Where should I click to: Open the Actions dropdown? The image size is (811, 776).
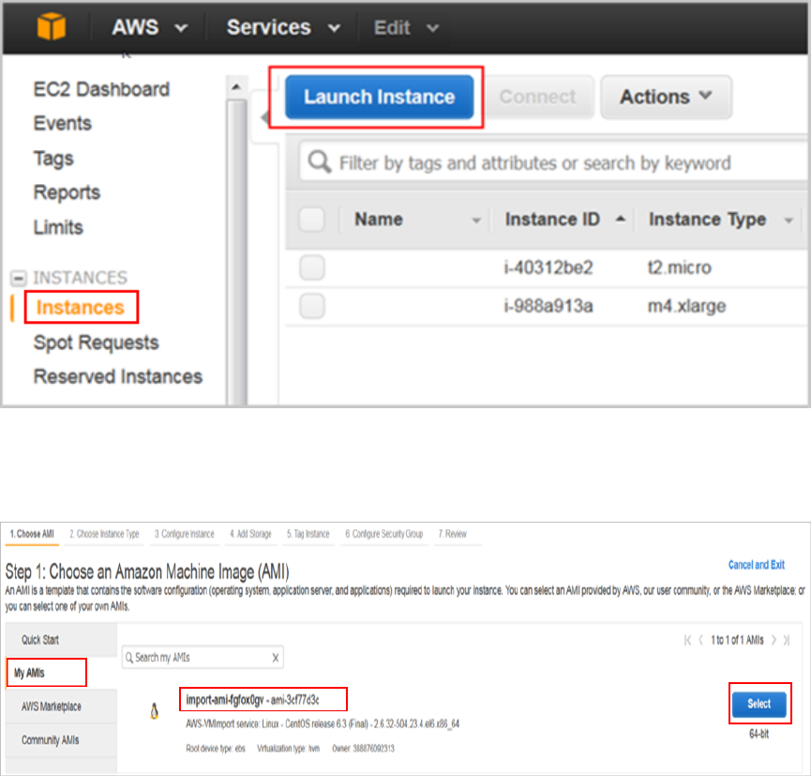point(667,97)
